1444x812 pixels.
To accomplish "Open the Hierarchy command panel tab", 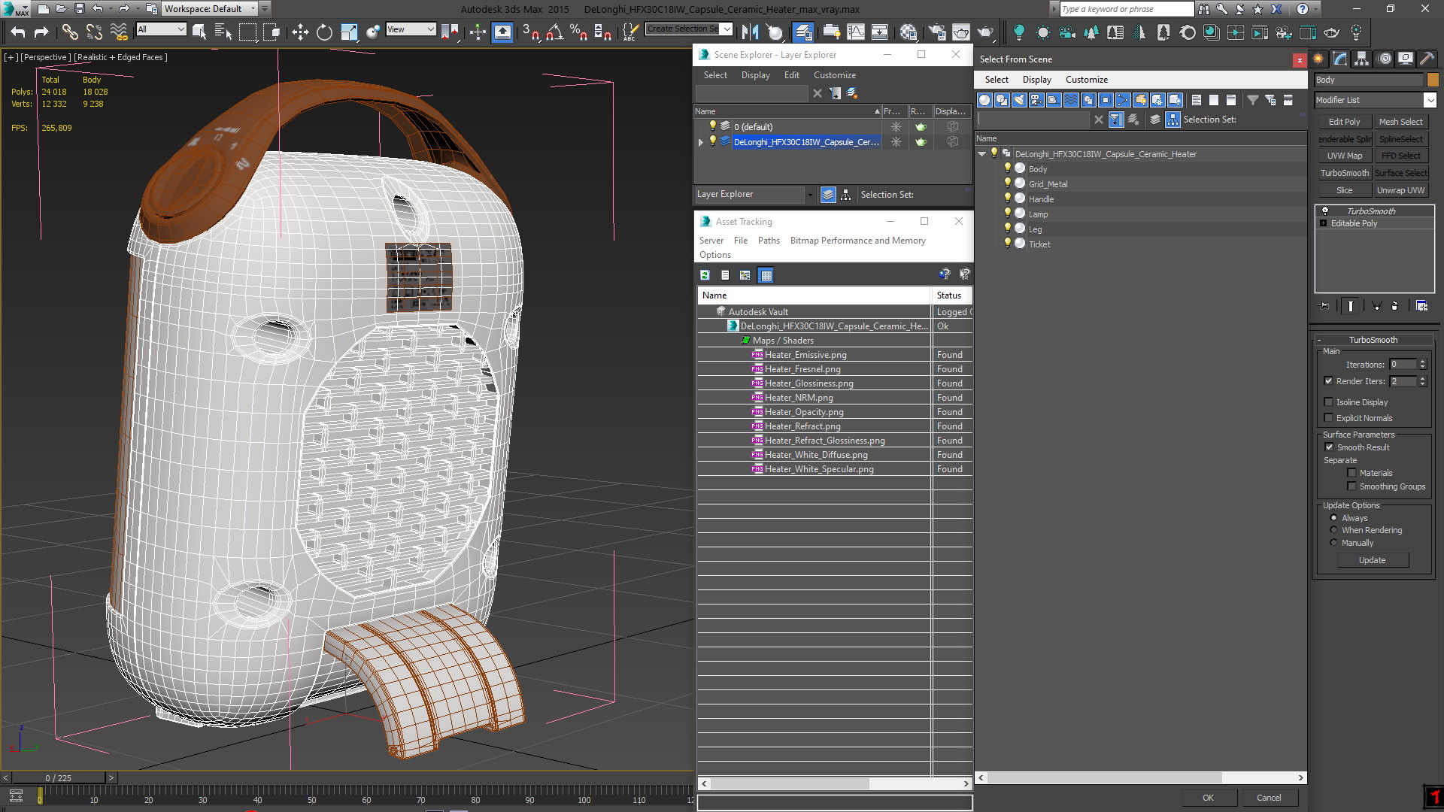I will click(1362, 59).
